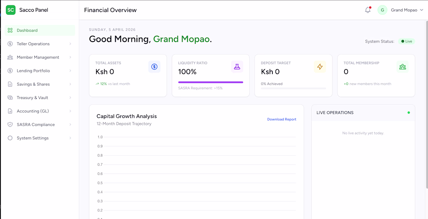Click the notification bell icon
The image size is (428, 219).
(x=368, y=10)
